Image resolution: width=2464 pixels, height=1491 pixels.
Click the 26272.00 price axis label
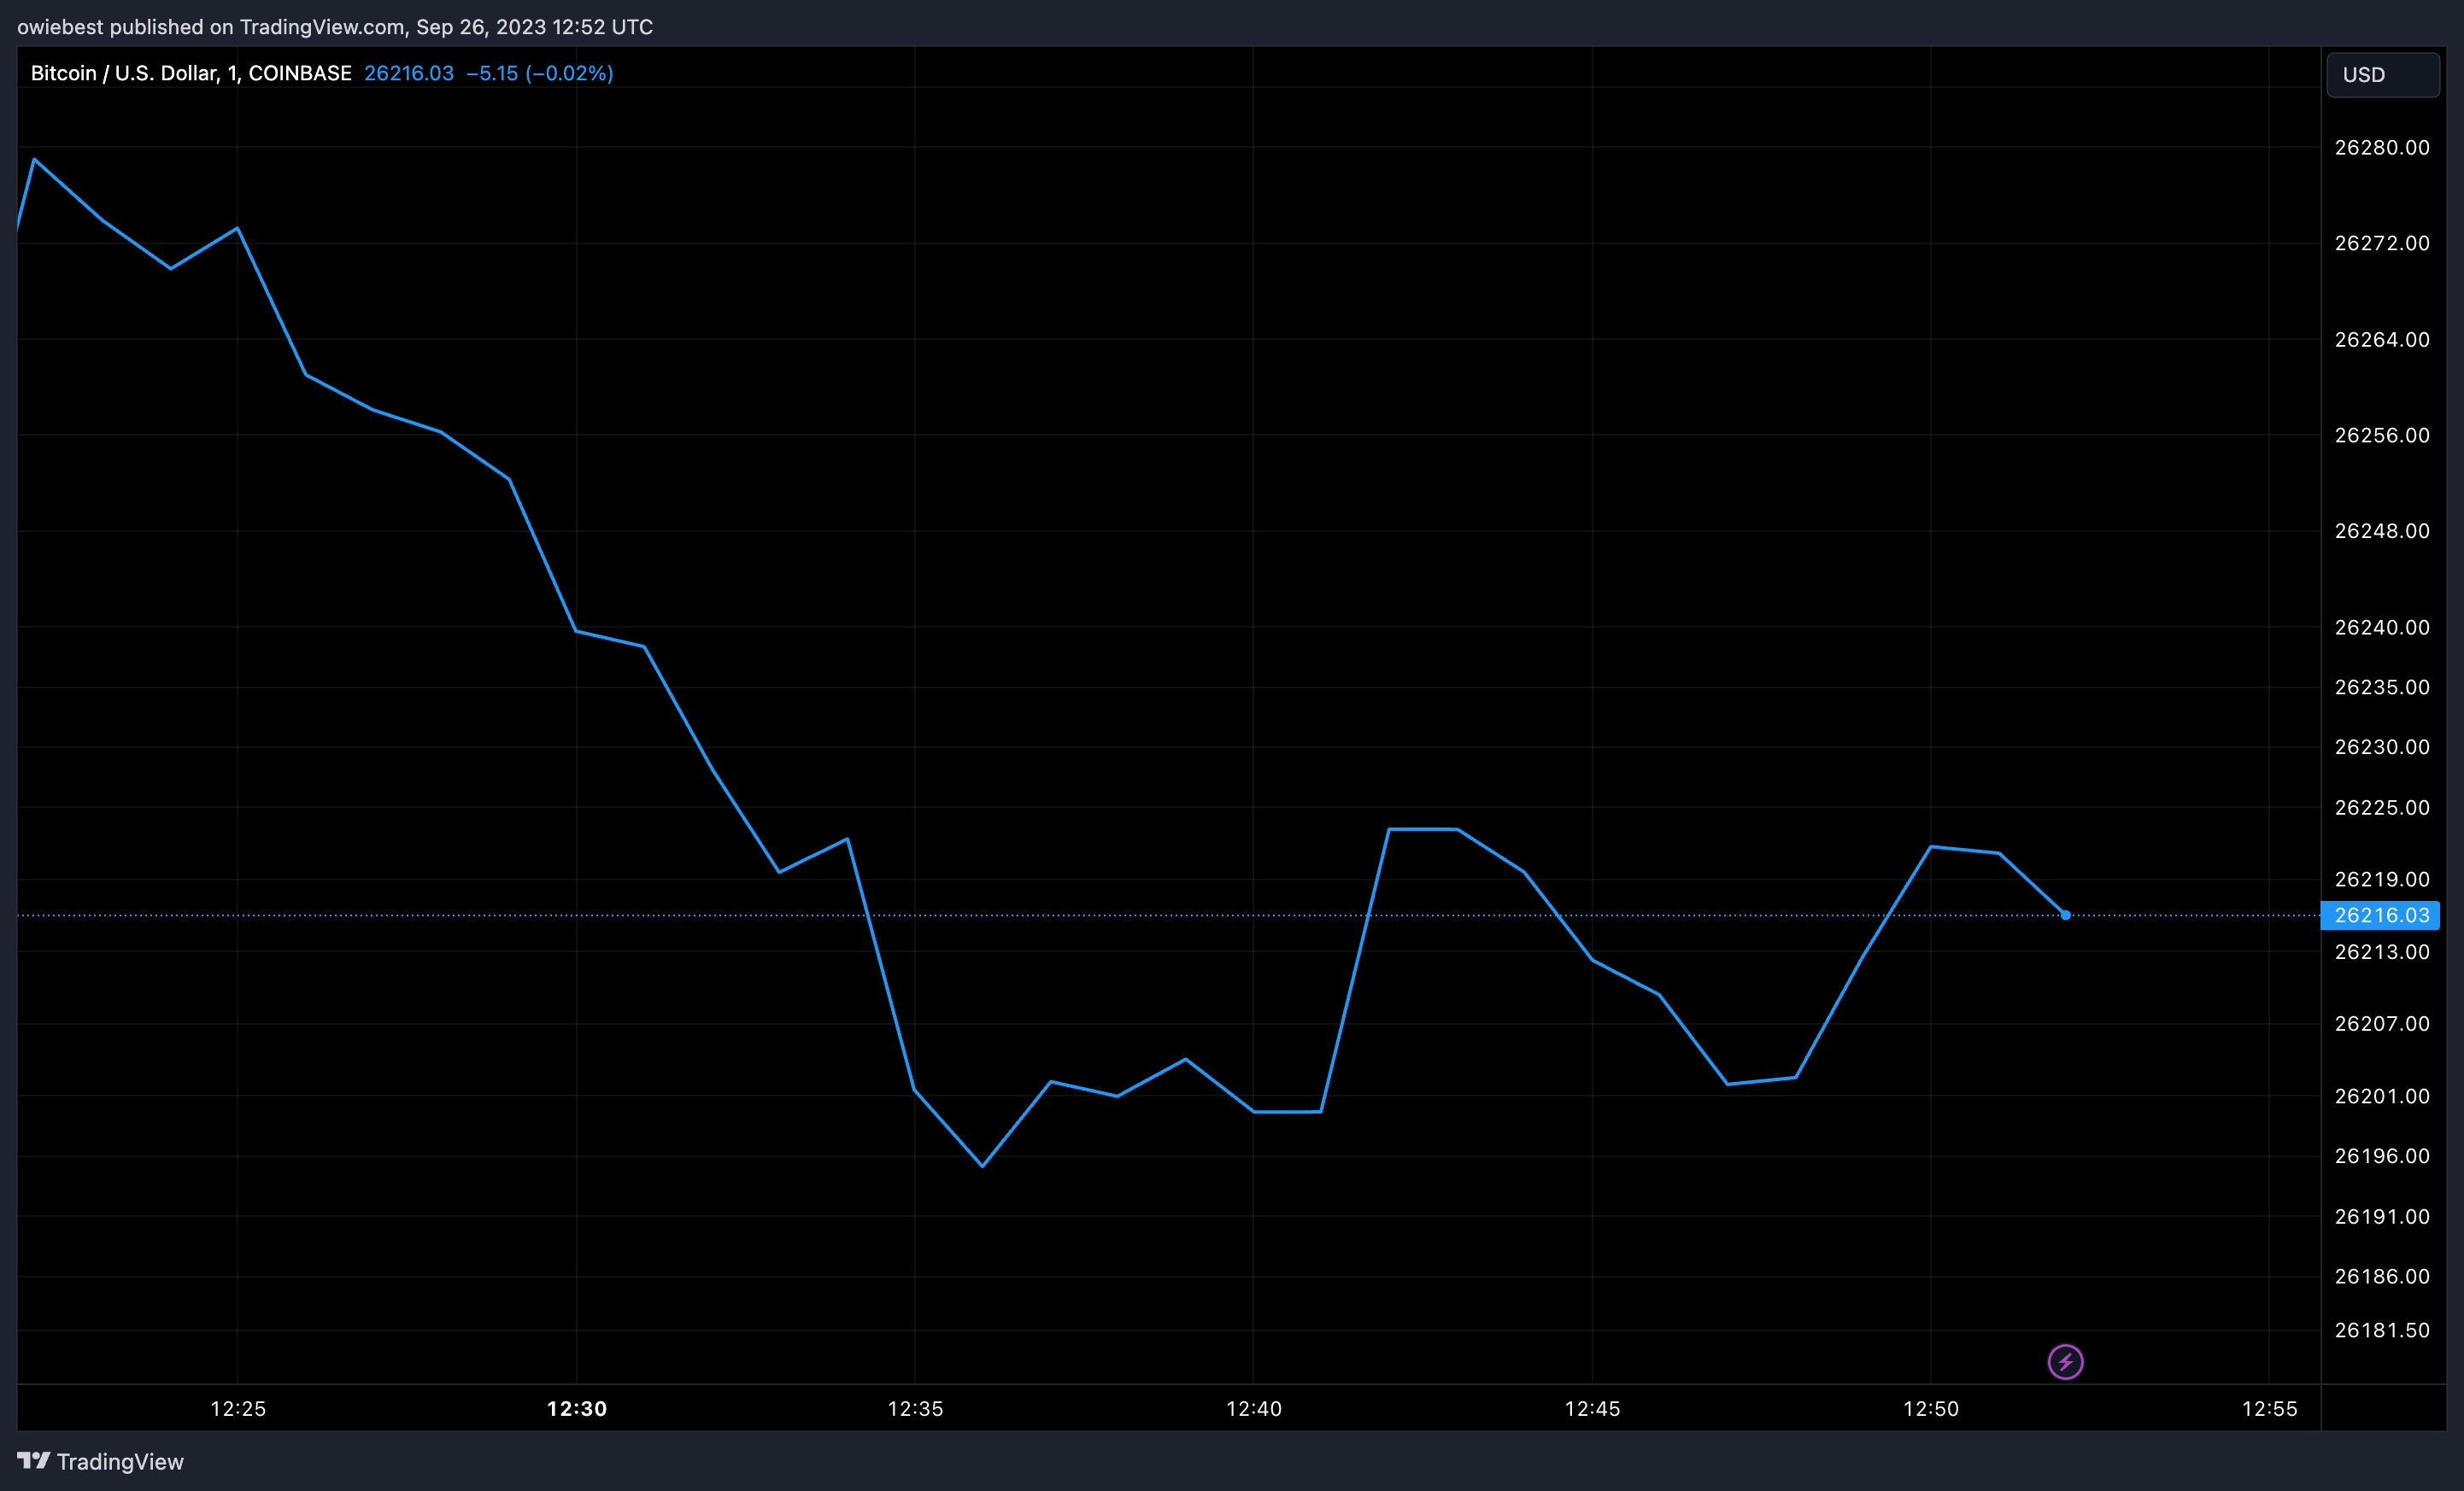[x=2382, y=244]
